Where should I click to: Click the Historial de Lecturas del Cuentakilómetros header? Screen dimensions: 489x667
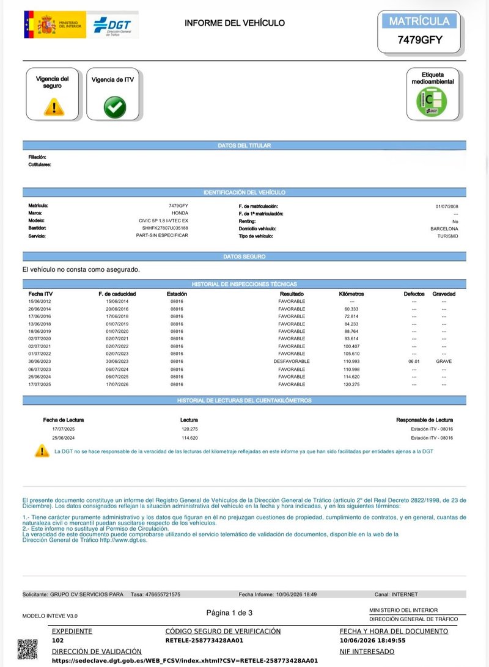(x=244, y=400)
